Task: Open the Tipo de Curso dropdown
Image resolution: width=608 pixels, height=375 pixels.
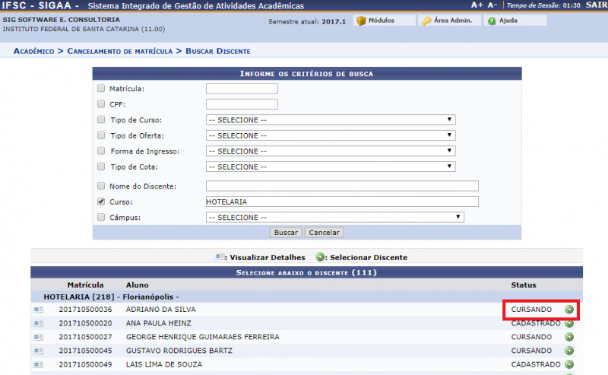Action: (x=331, y=120)
